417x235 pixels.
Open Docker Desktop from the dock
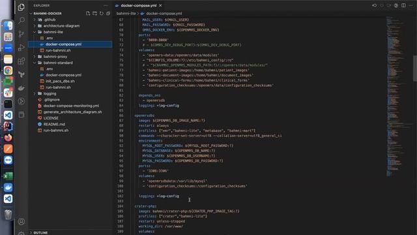pos(8,187)
